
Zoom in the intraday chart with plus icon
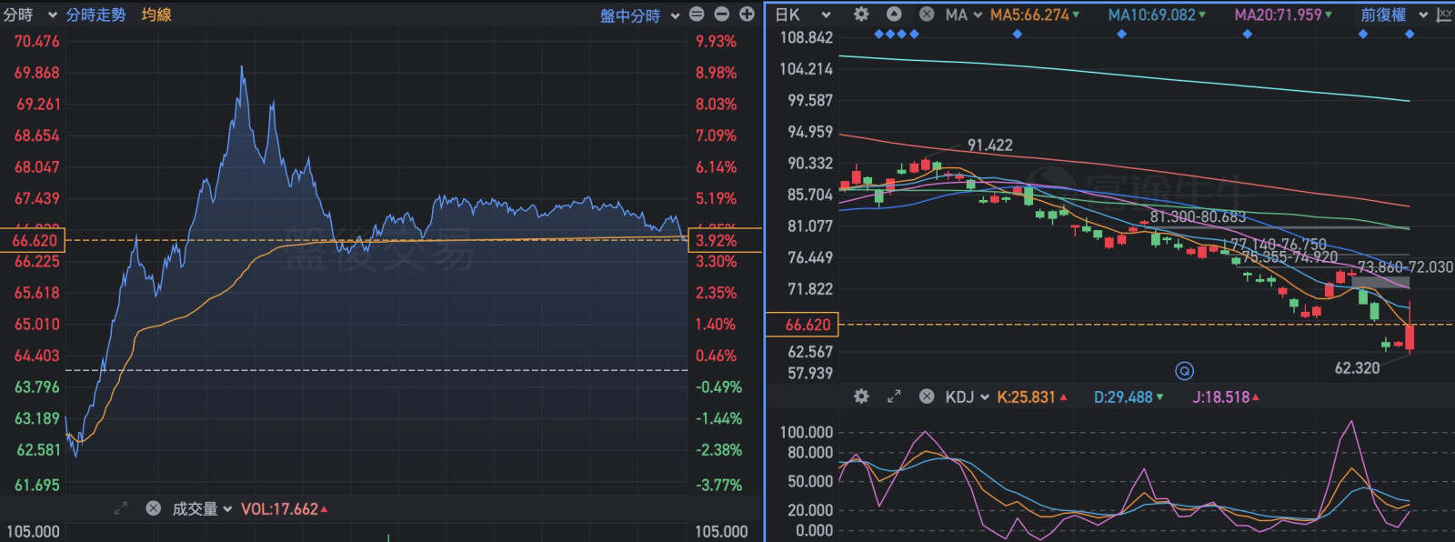747,15
